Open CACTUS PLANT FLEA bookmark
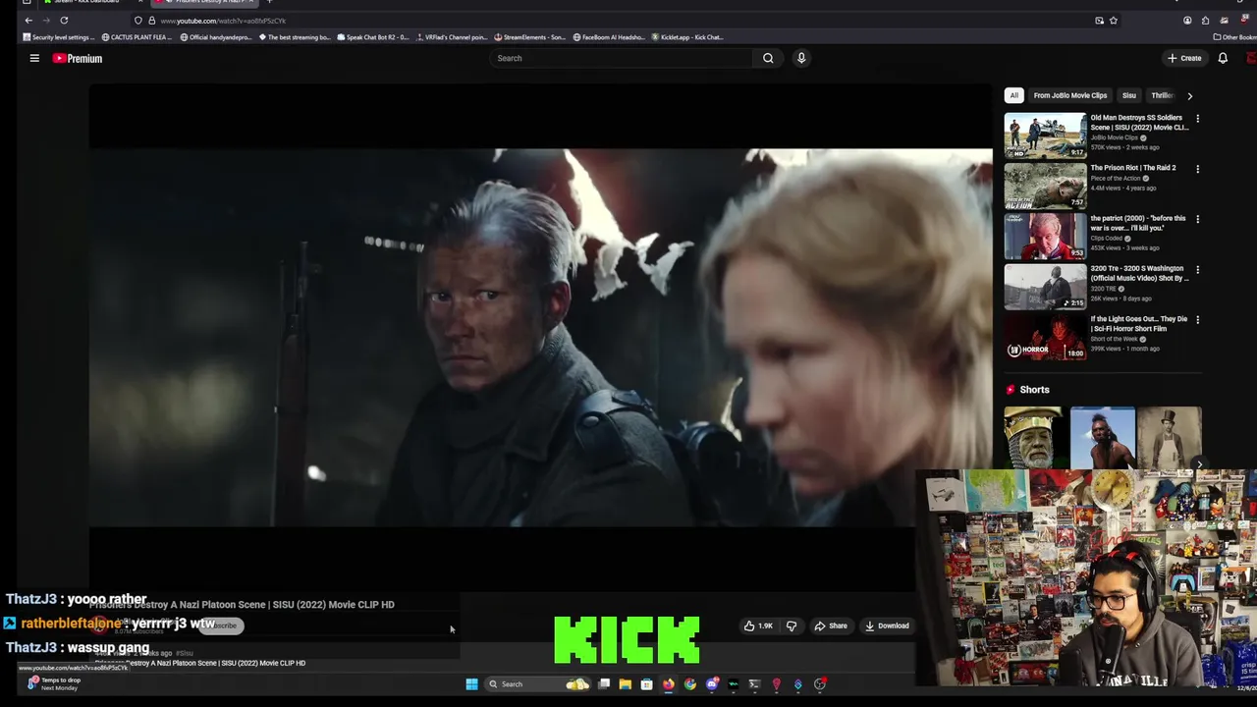 [137, 37]
